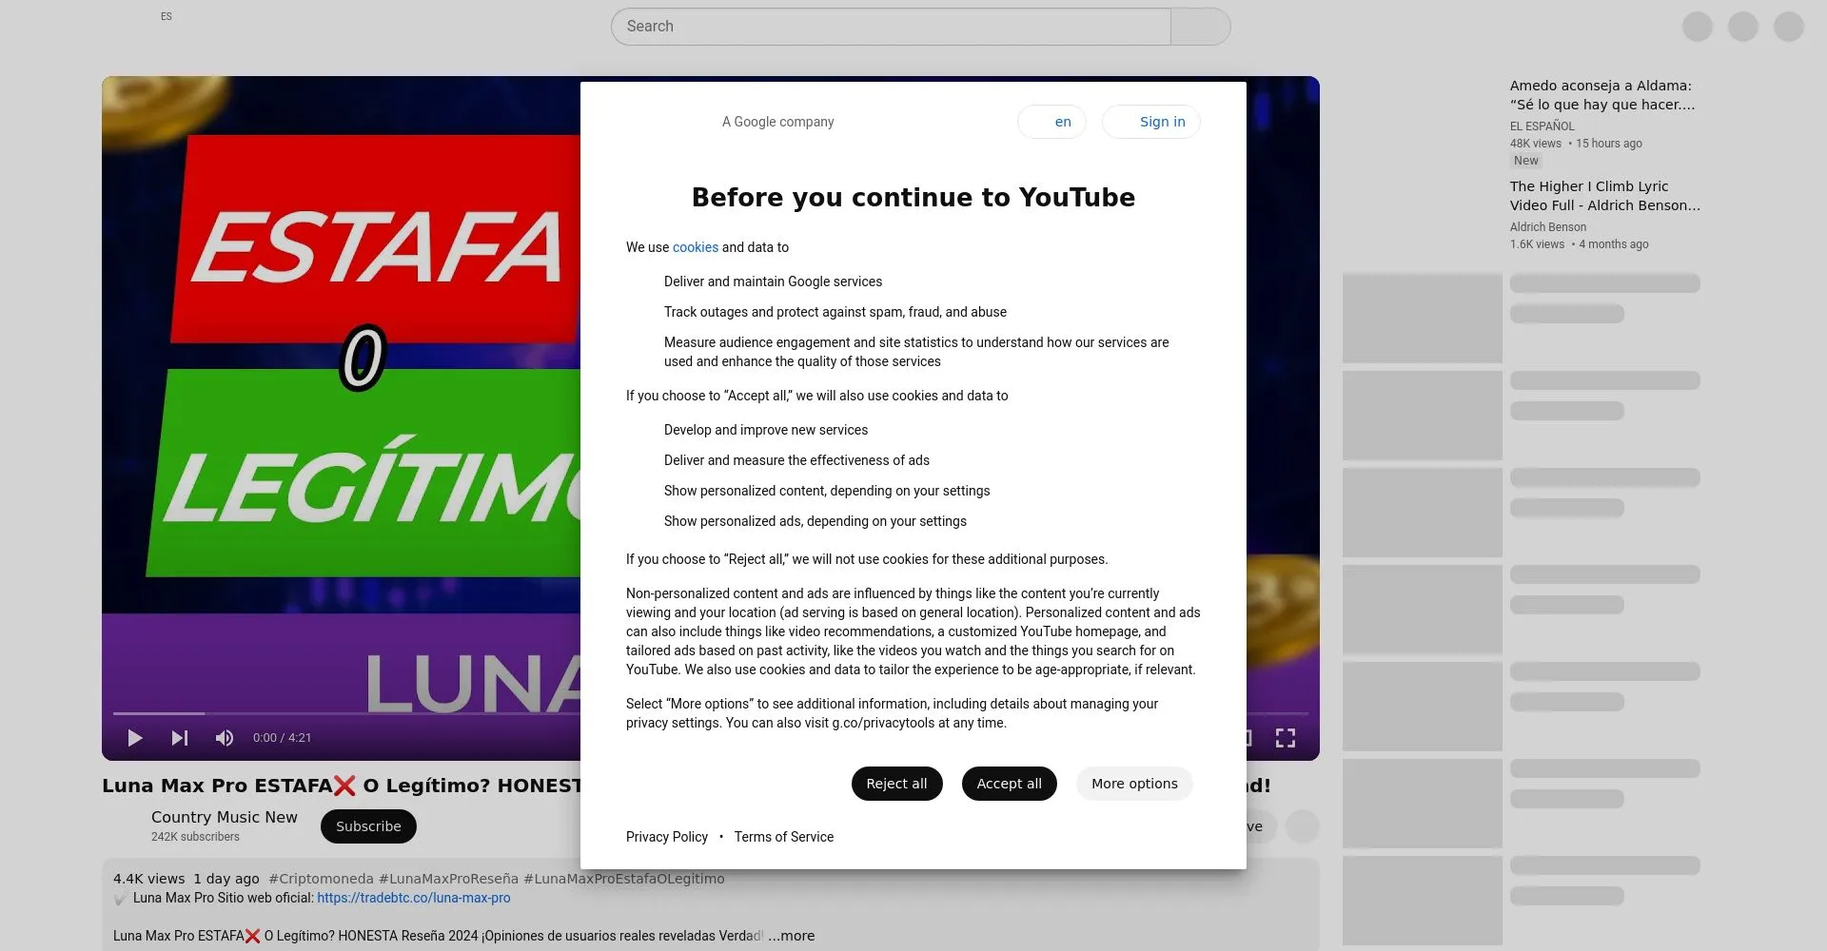
Task: Click the #LunaMaxProReseña hashtag
Action: (448, 879)
